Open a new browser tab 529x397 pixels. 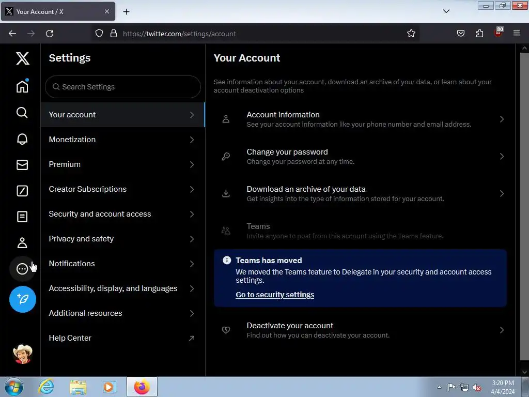[x=126, y=11]
